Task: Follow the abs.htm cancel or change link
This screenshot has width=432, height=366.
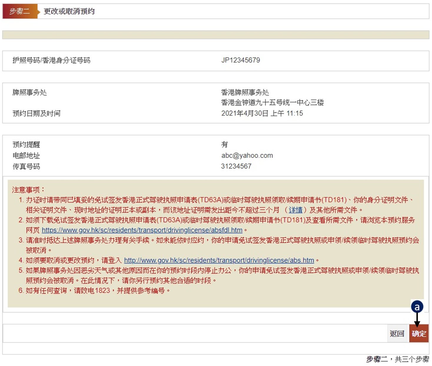Action: coord(219,260)
